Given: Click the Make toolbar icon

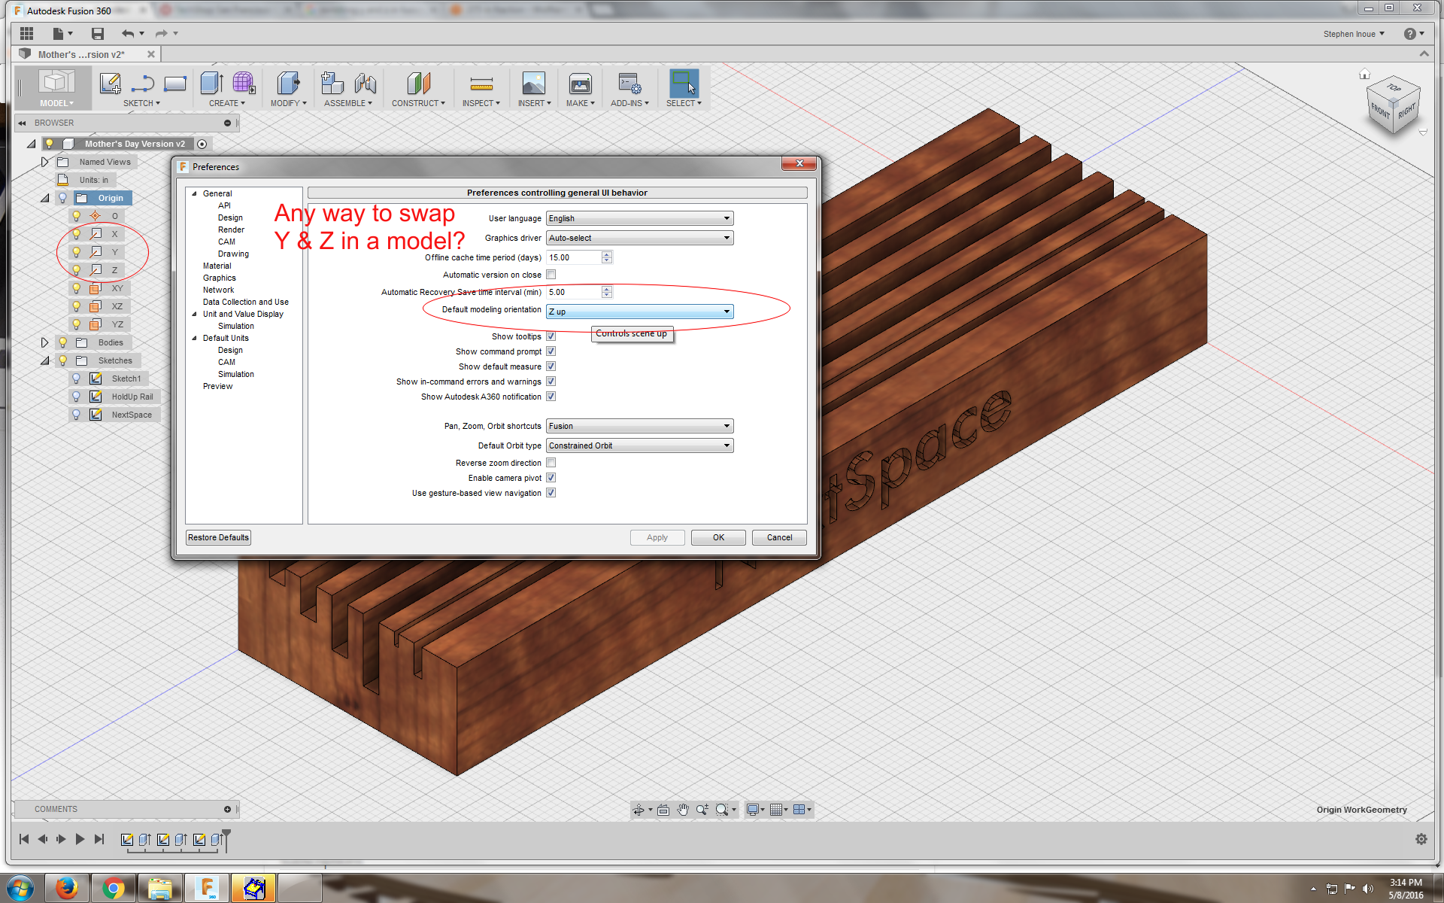Looking at the screenshot, I should (579, 84).
